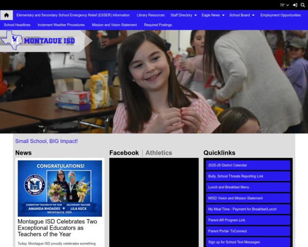The height and width of the screenshot is (247, 308).
Task: Expand the 78° weather dropdown
Action: pos(284,5)
